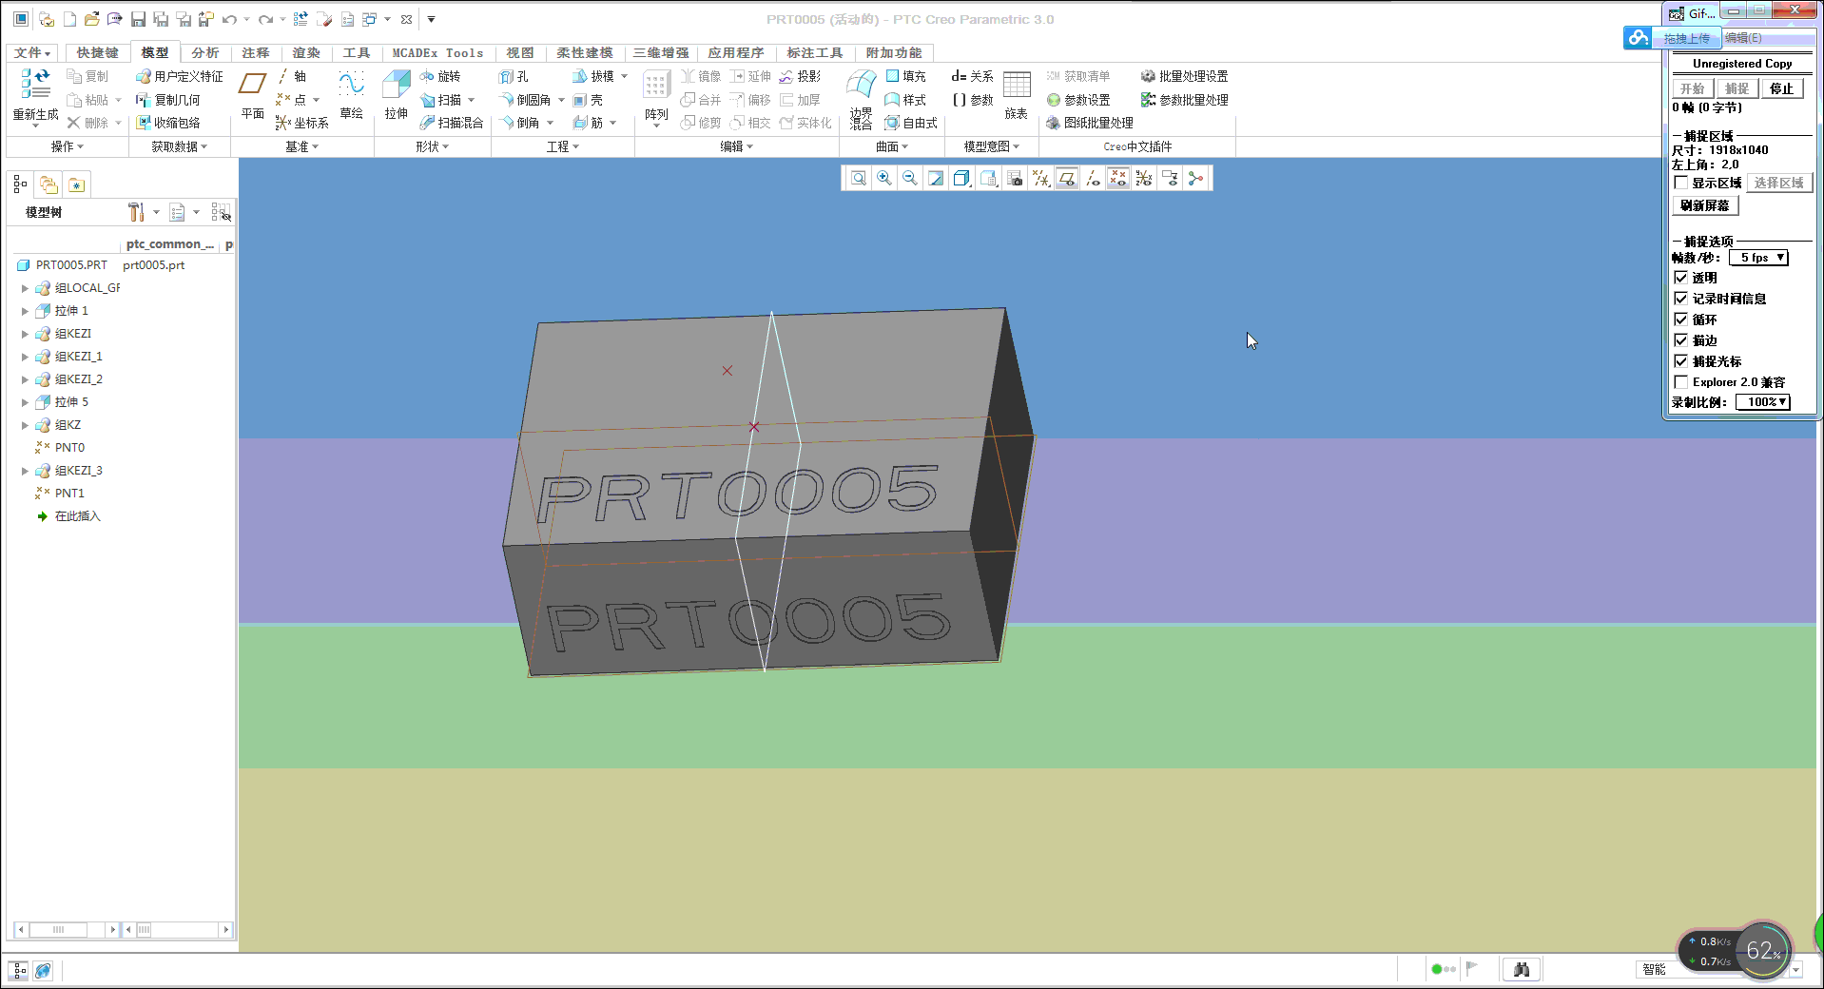Click the Pattern (阵列) icon

[656, 86]
